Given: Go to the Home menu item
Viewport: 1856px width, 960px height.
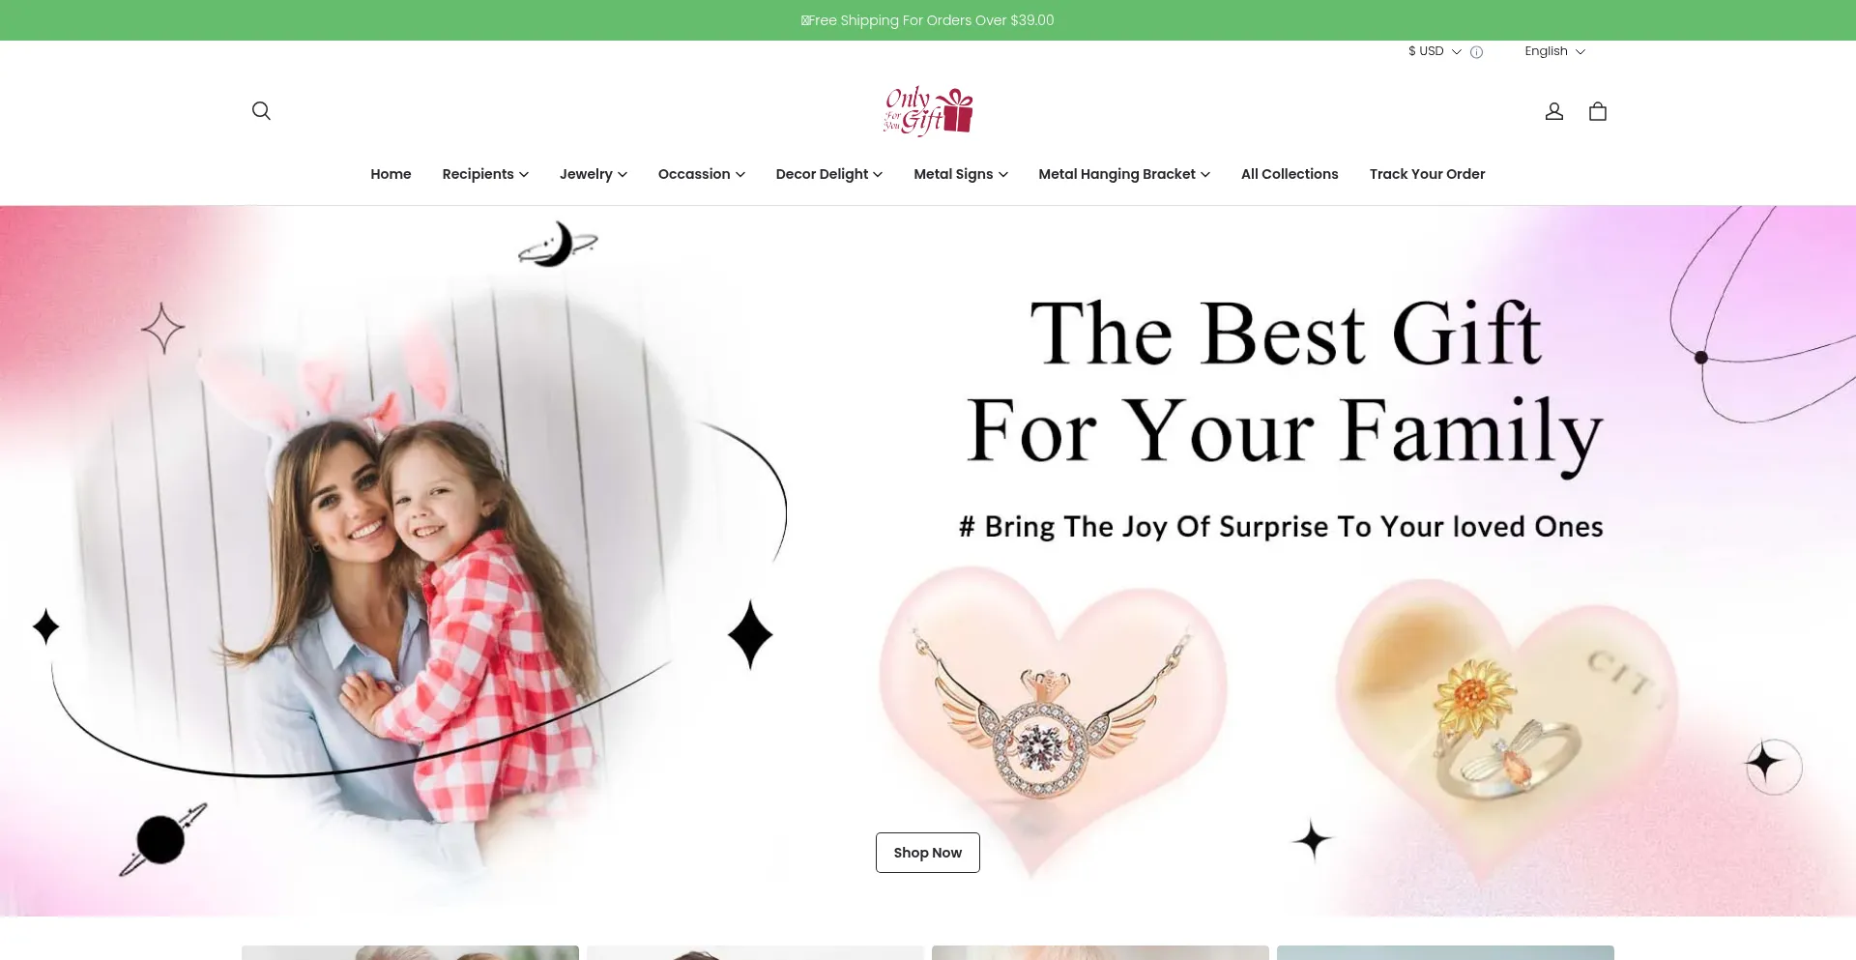Looking at the screenshot, I should [x=391, y=174].
